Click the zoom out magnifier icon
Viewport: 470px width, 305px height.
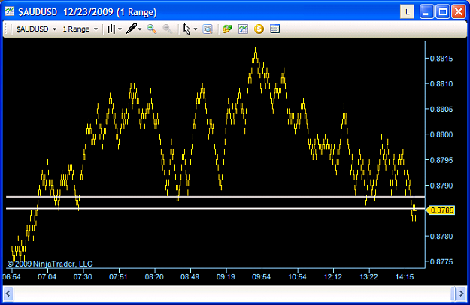167,29
